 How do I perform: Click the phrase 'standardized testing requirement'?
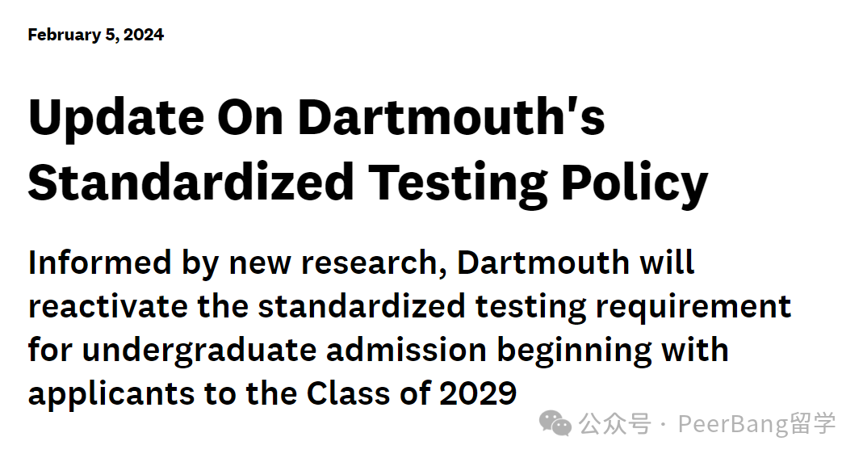(525, 309)
